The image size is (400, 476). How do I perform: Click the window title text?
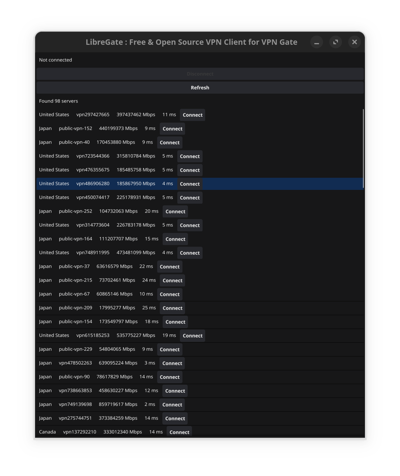191,42
